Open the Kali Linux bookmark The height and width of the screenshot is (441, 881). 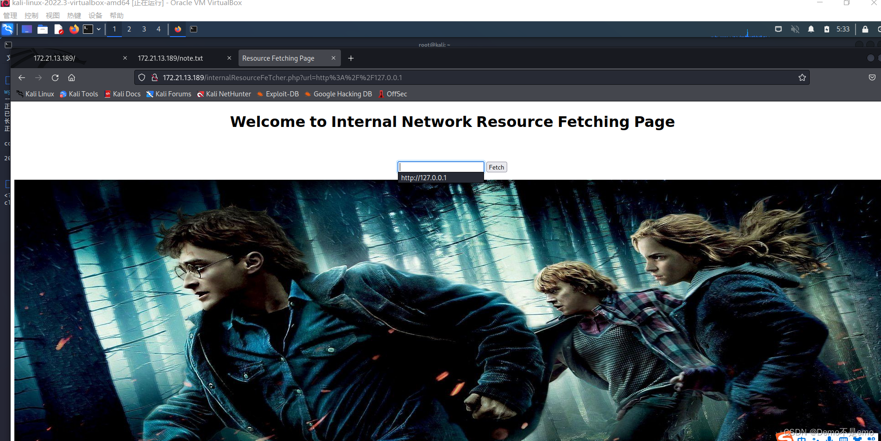tap(35, 94)
